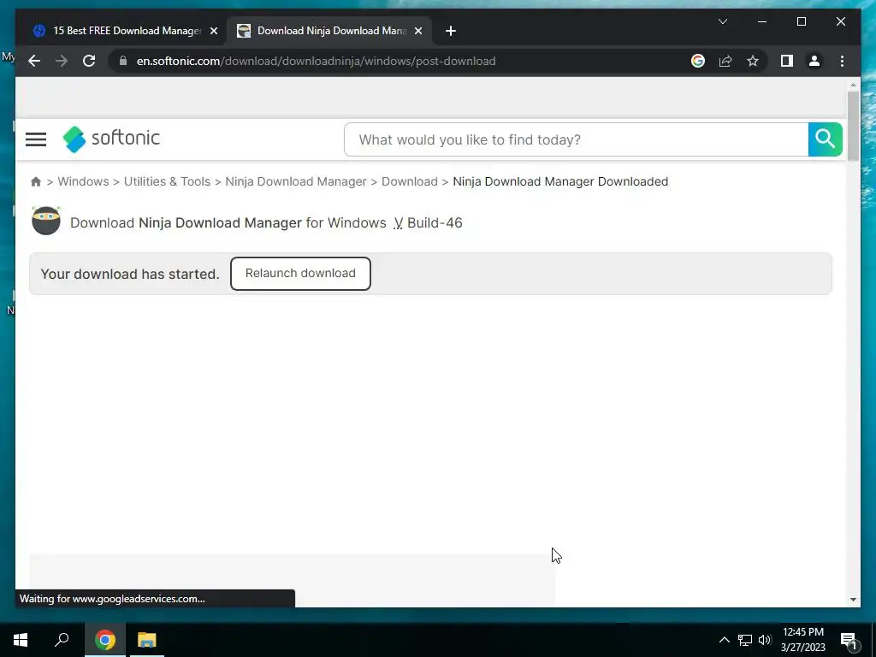The image size is (876, 657).
Task: Click the Relaunch download button
Action: (x=300, y=274)
